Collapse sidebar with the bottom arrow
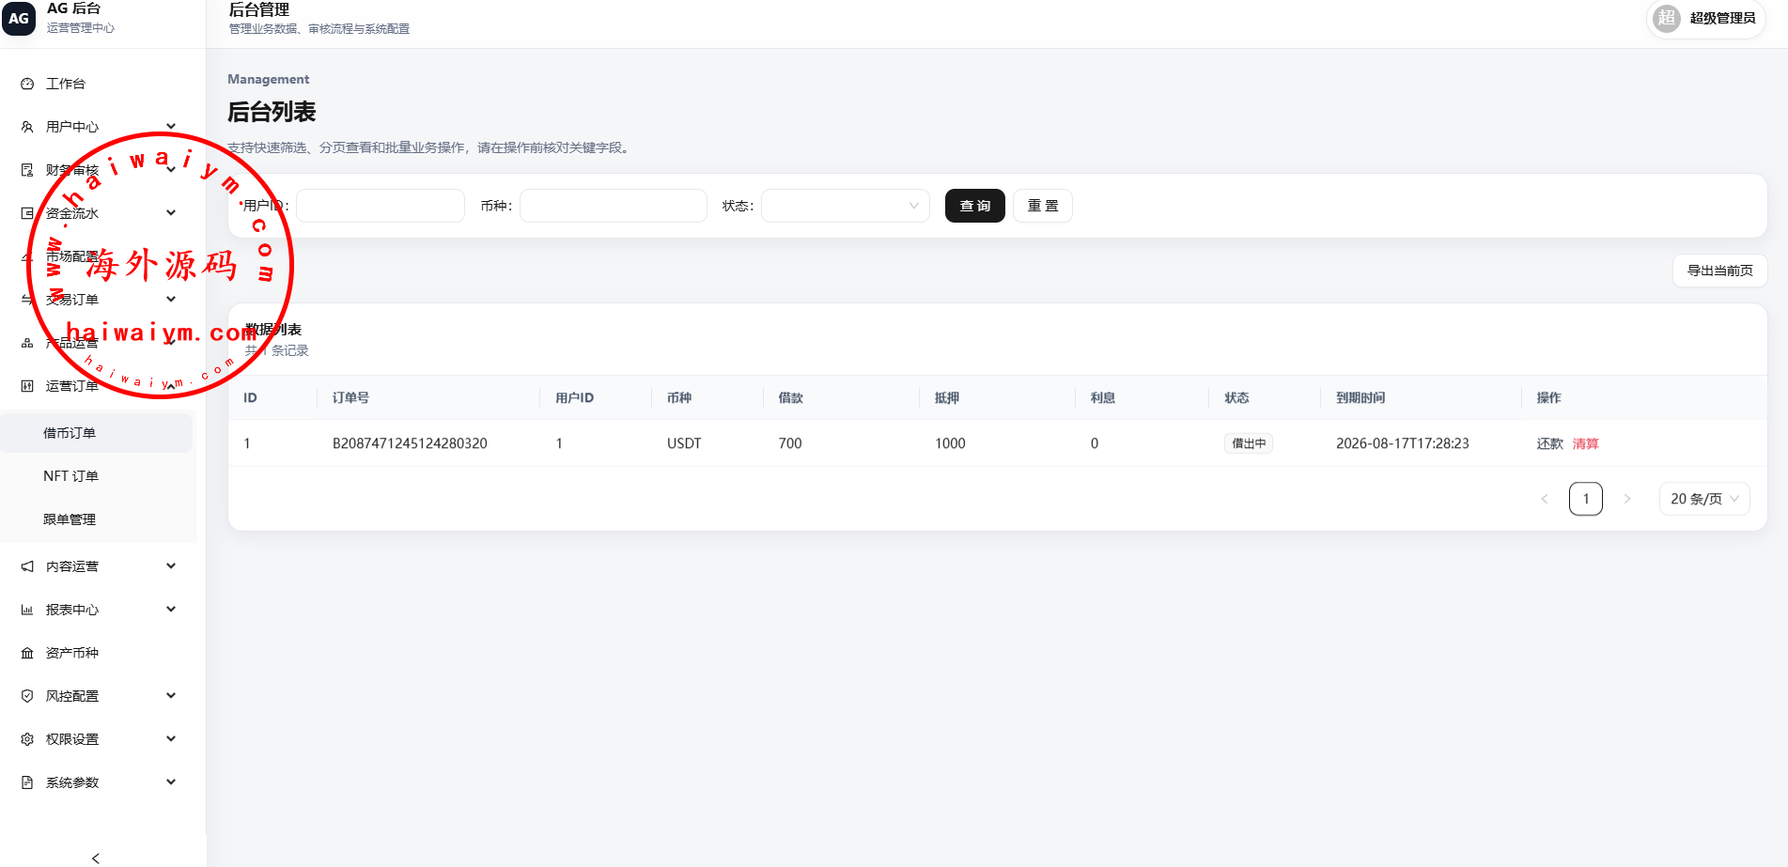Viewport: 1788px width, 867px height. coord(96,858)
